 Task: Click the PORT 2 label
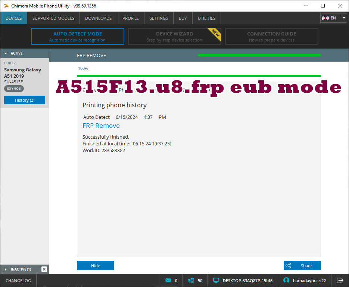point(10,63)
